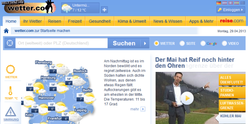
Task: Open the WARNUNG lightning triangle icon
Action: tap(11, 112)
